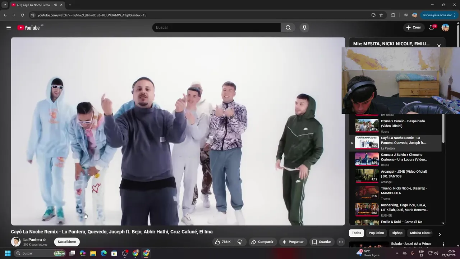
Task: Click the video player to pause
Action: click(x=178, y=131)
